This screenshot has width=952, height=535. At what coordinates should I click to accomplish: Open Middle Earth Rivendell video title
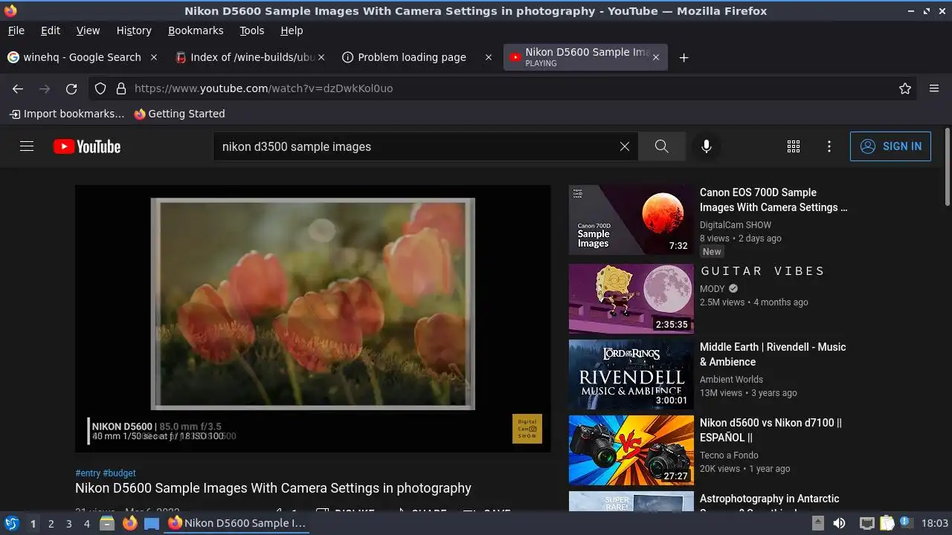tap(773, 354)
